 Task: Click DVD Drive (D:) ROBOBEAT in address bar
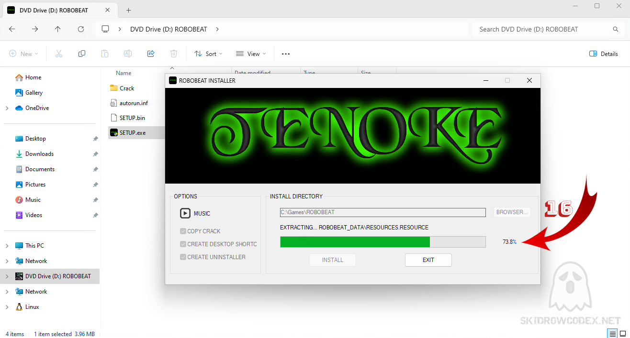click(x=169, y=29)
